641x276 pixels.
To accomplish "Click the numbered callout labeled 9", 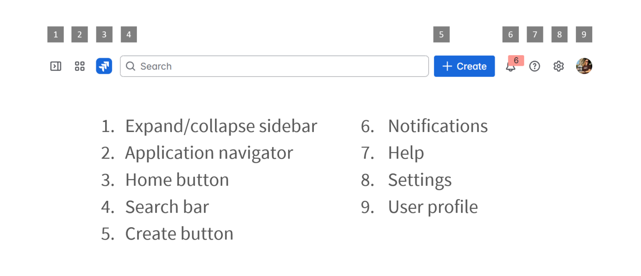I will coord(584,34).
